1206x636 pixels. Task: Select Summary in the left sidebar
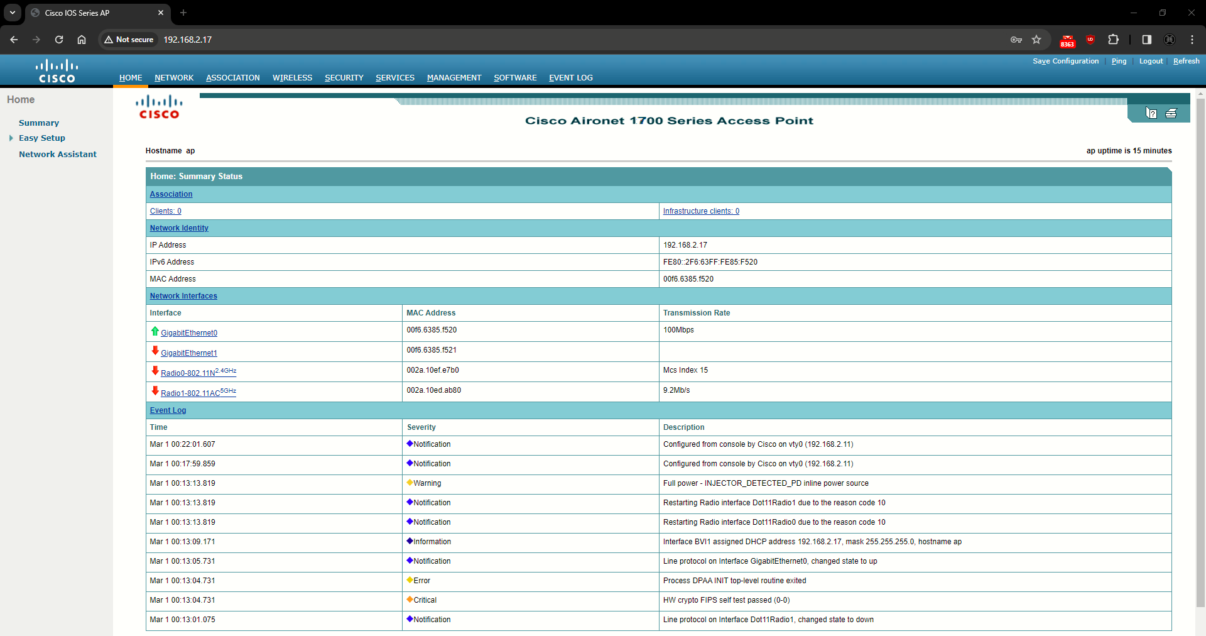[x=39, y=123]
